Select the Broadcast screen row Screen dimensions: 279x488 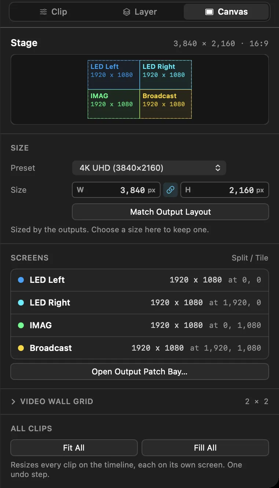tap(140, 348)
